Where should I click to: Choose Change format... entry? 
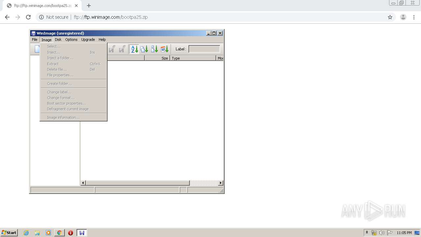[x=73, y=98]
